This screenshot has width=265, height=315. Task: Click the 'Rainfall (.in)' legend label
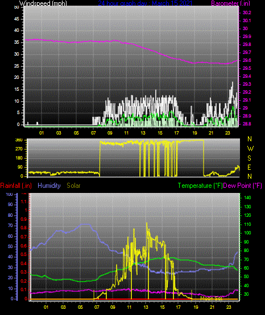tap(16, 186)
